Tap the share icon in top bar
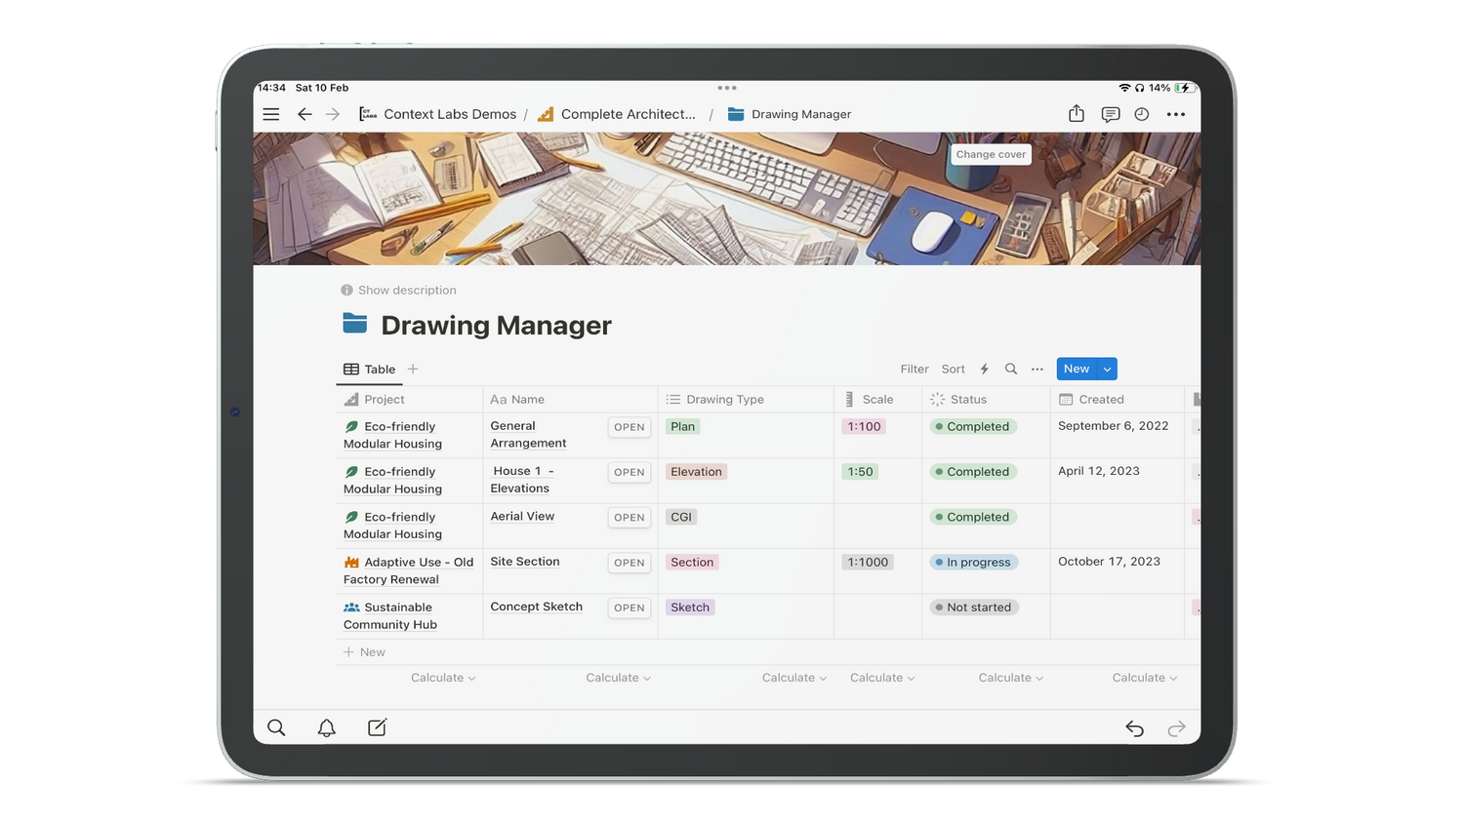 click(1076, 114)
